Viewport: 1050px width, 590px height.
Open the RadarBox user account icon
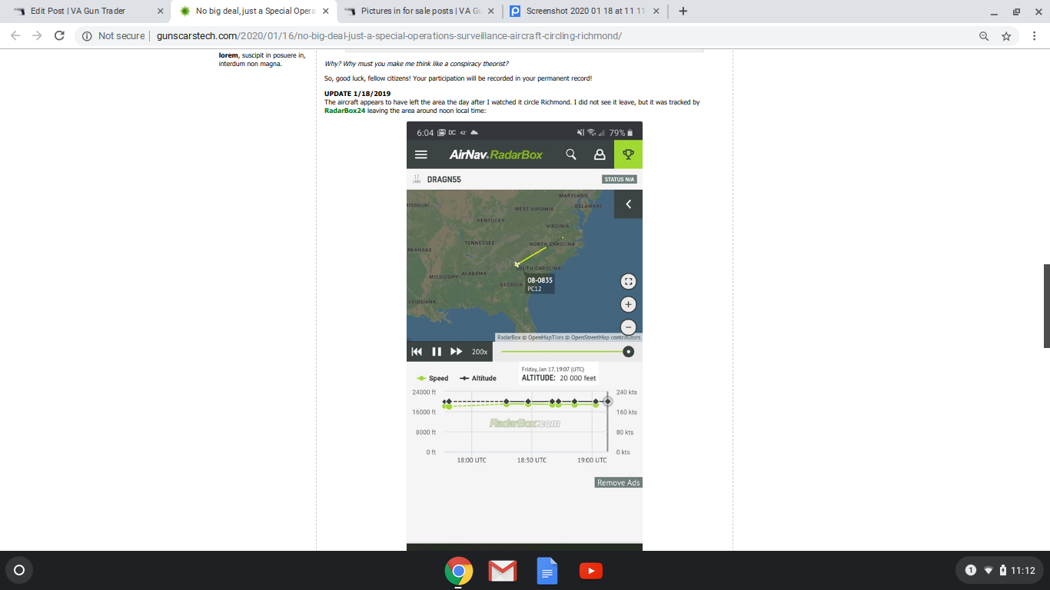[x=600, y=154]
